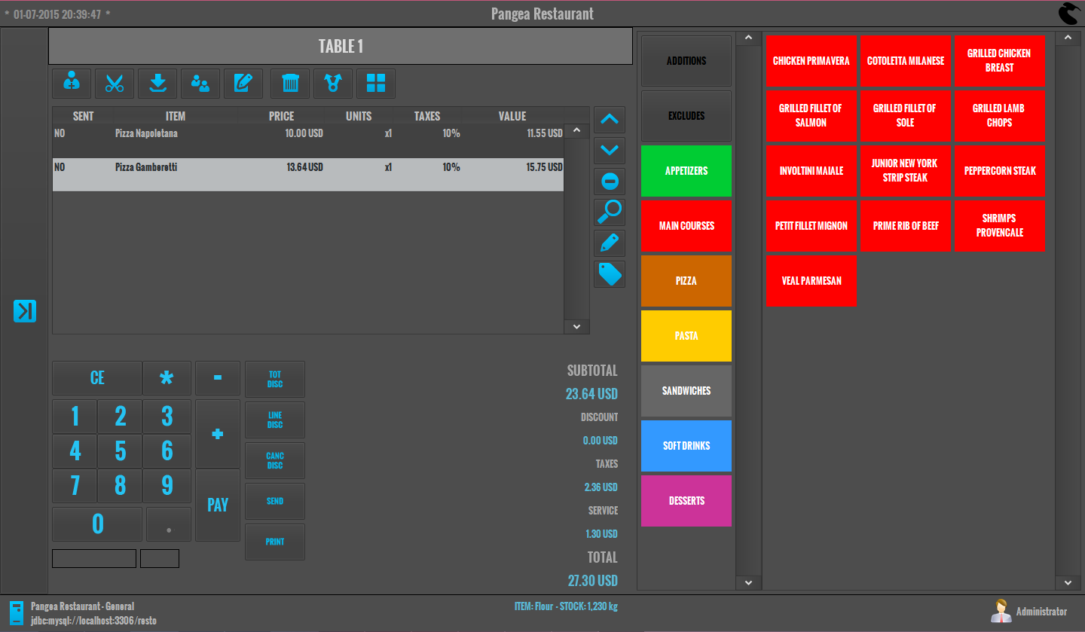This screenshot has height=632, width=1085.
Task: Open the Pizza category
Action: pos(686,281)
